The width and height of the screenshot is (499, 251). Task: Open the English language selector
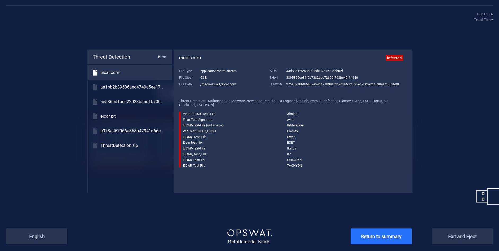[x=37, y=236]
